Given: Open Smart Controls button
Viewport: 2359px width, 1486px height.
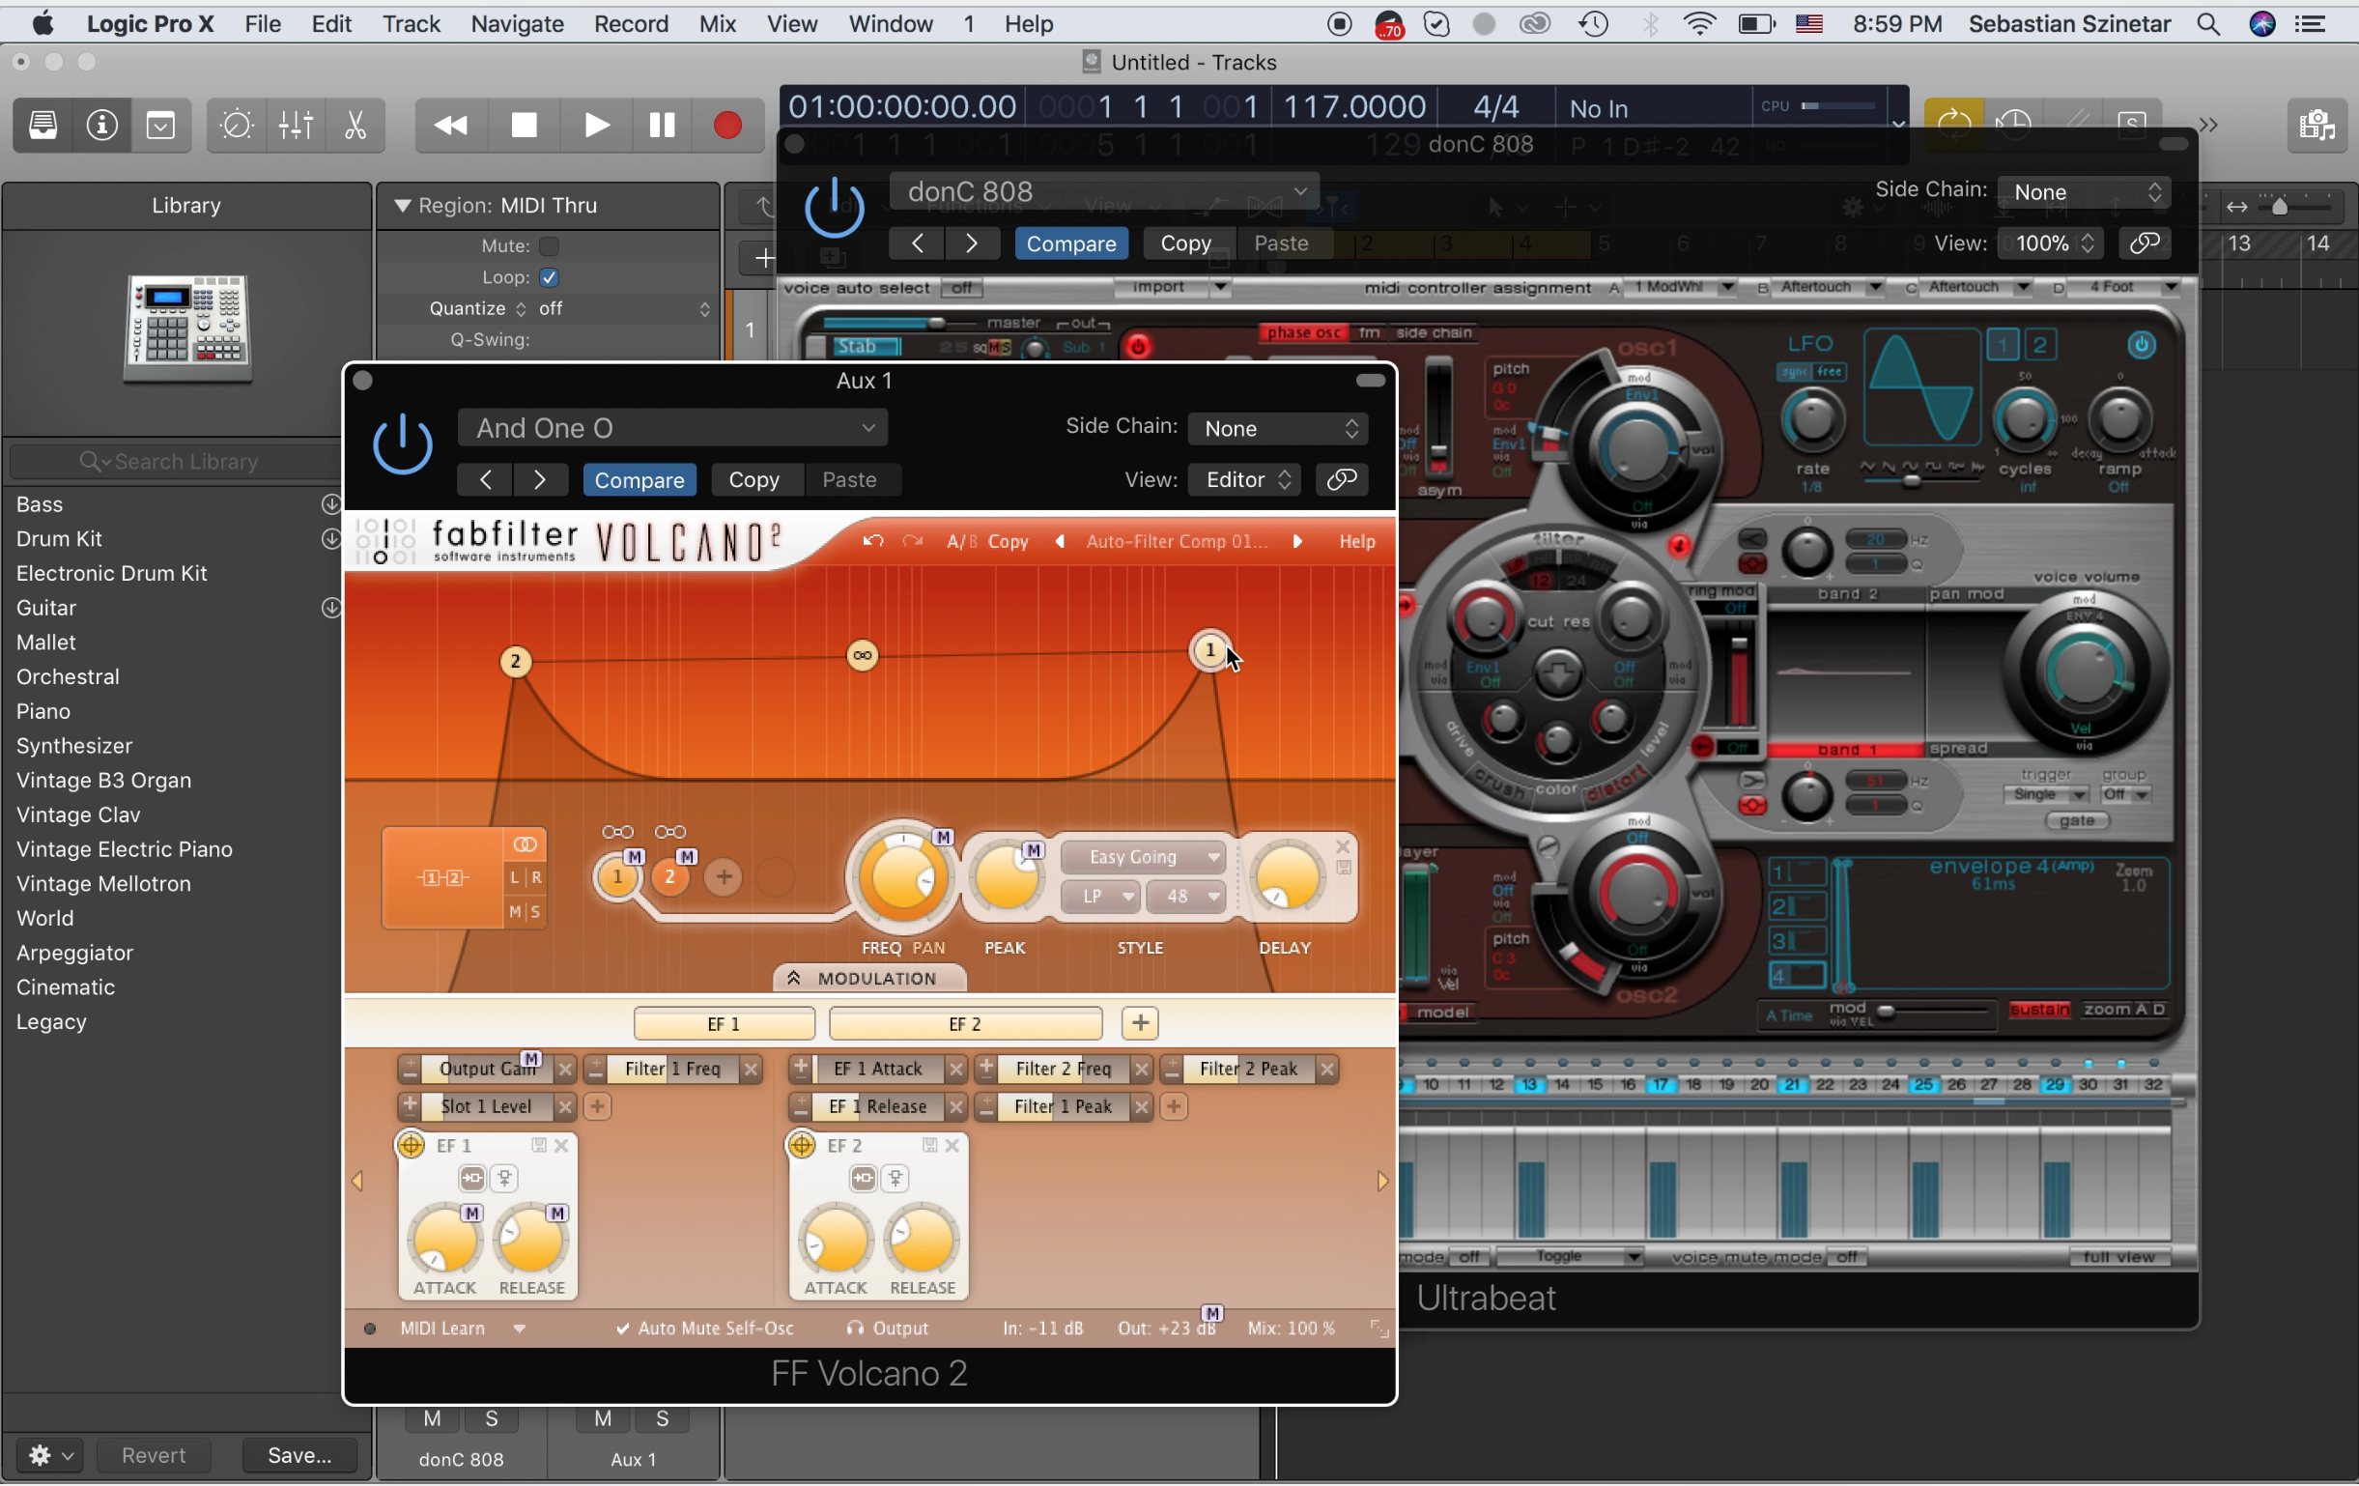Looking at the screenshot, I should click(236, 126).
